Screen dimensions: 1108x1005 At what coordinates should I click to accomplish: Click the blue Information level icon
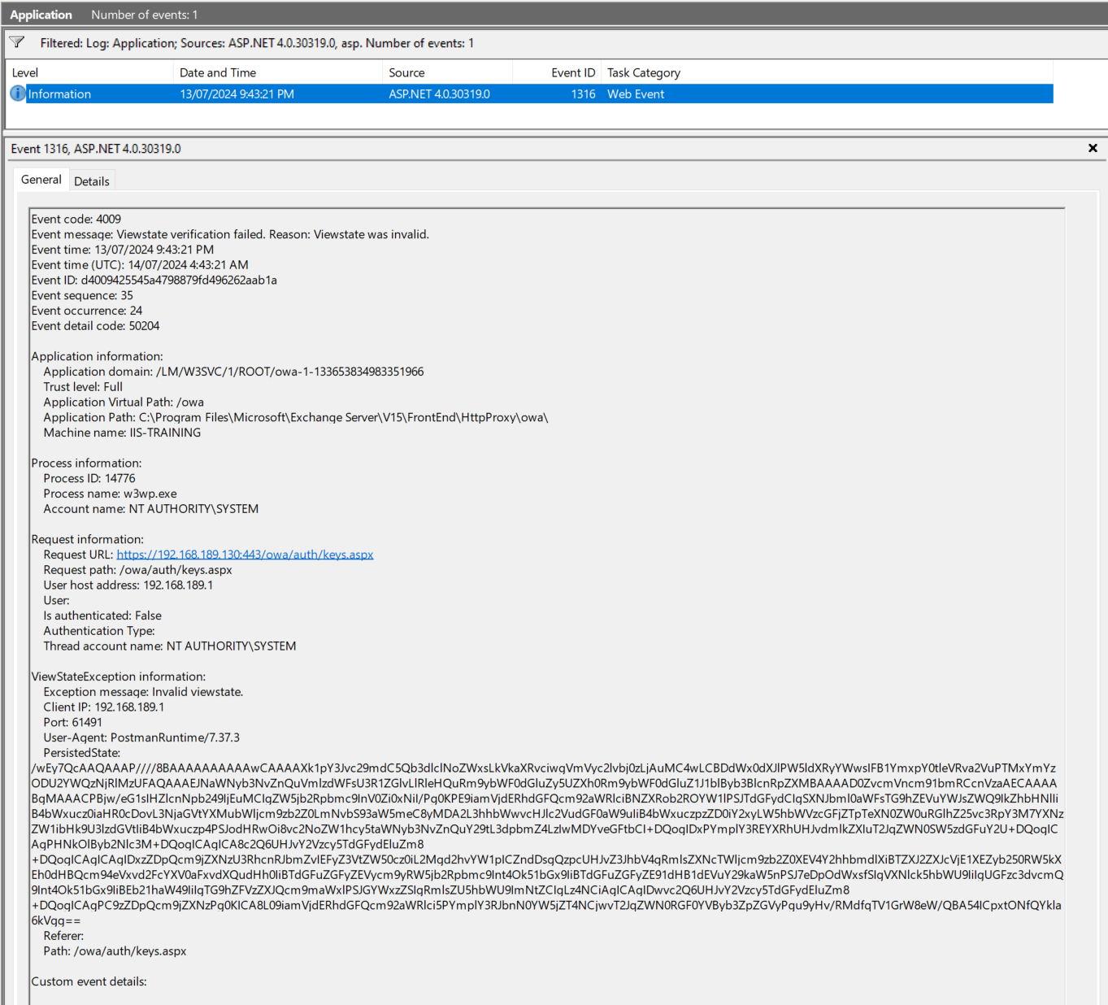[17, 94]
